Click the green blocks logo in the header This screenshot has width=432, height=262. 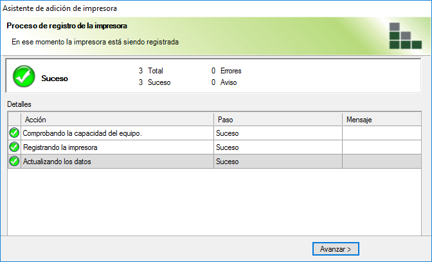click(x=405, y=36)
